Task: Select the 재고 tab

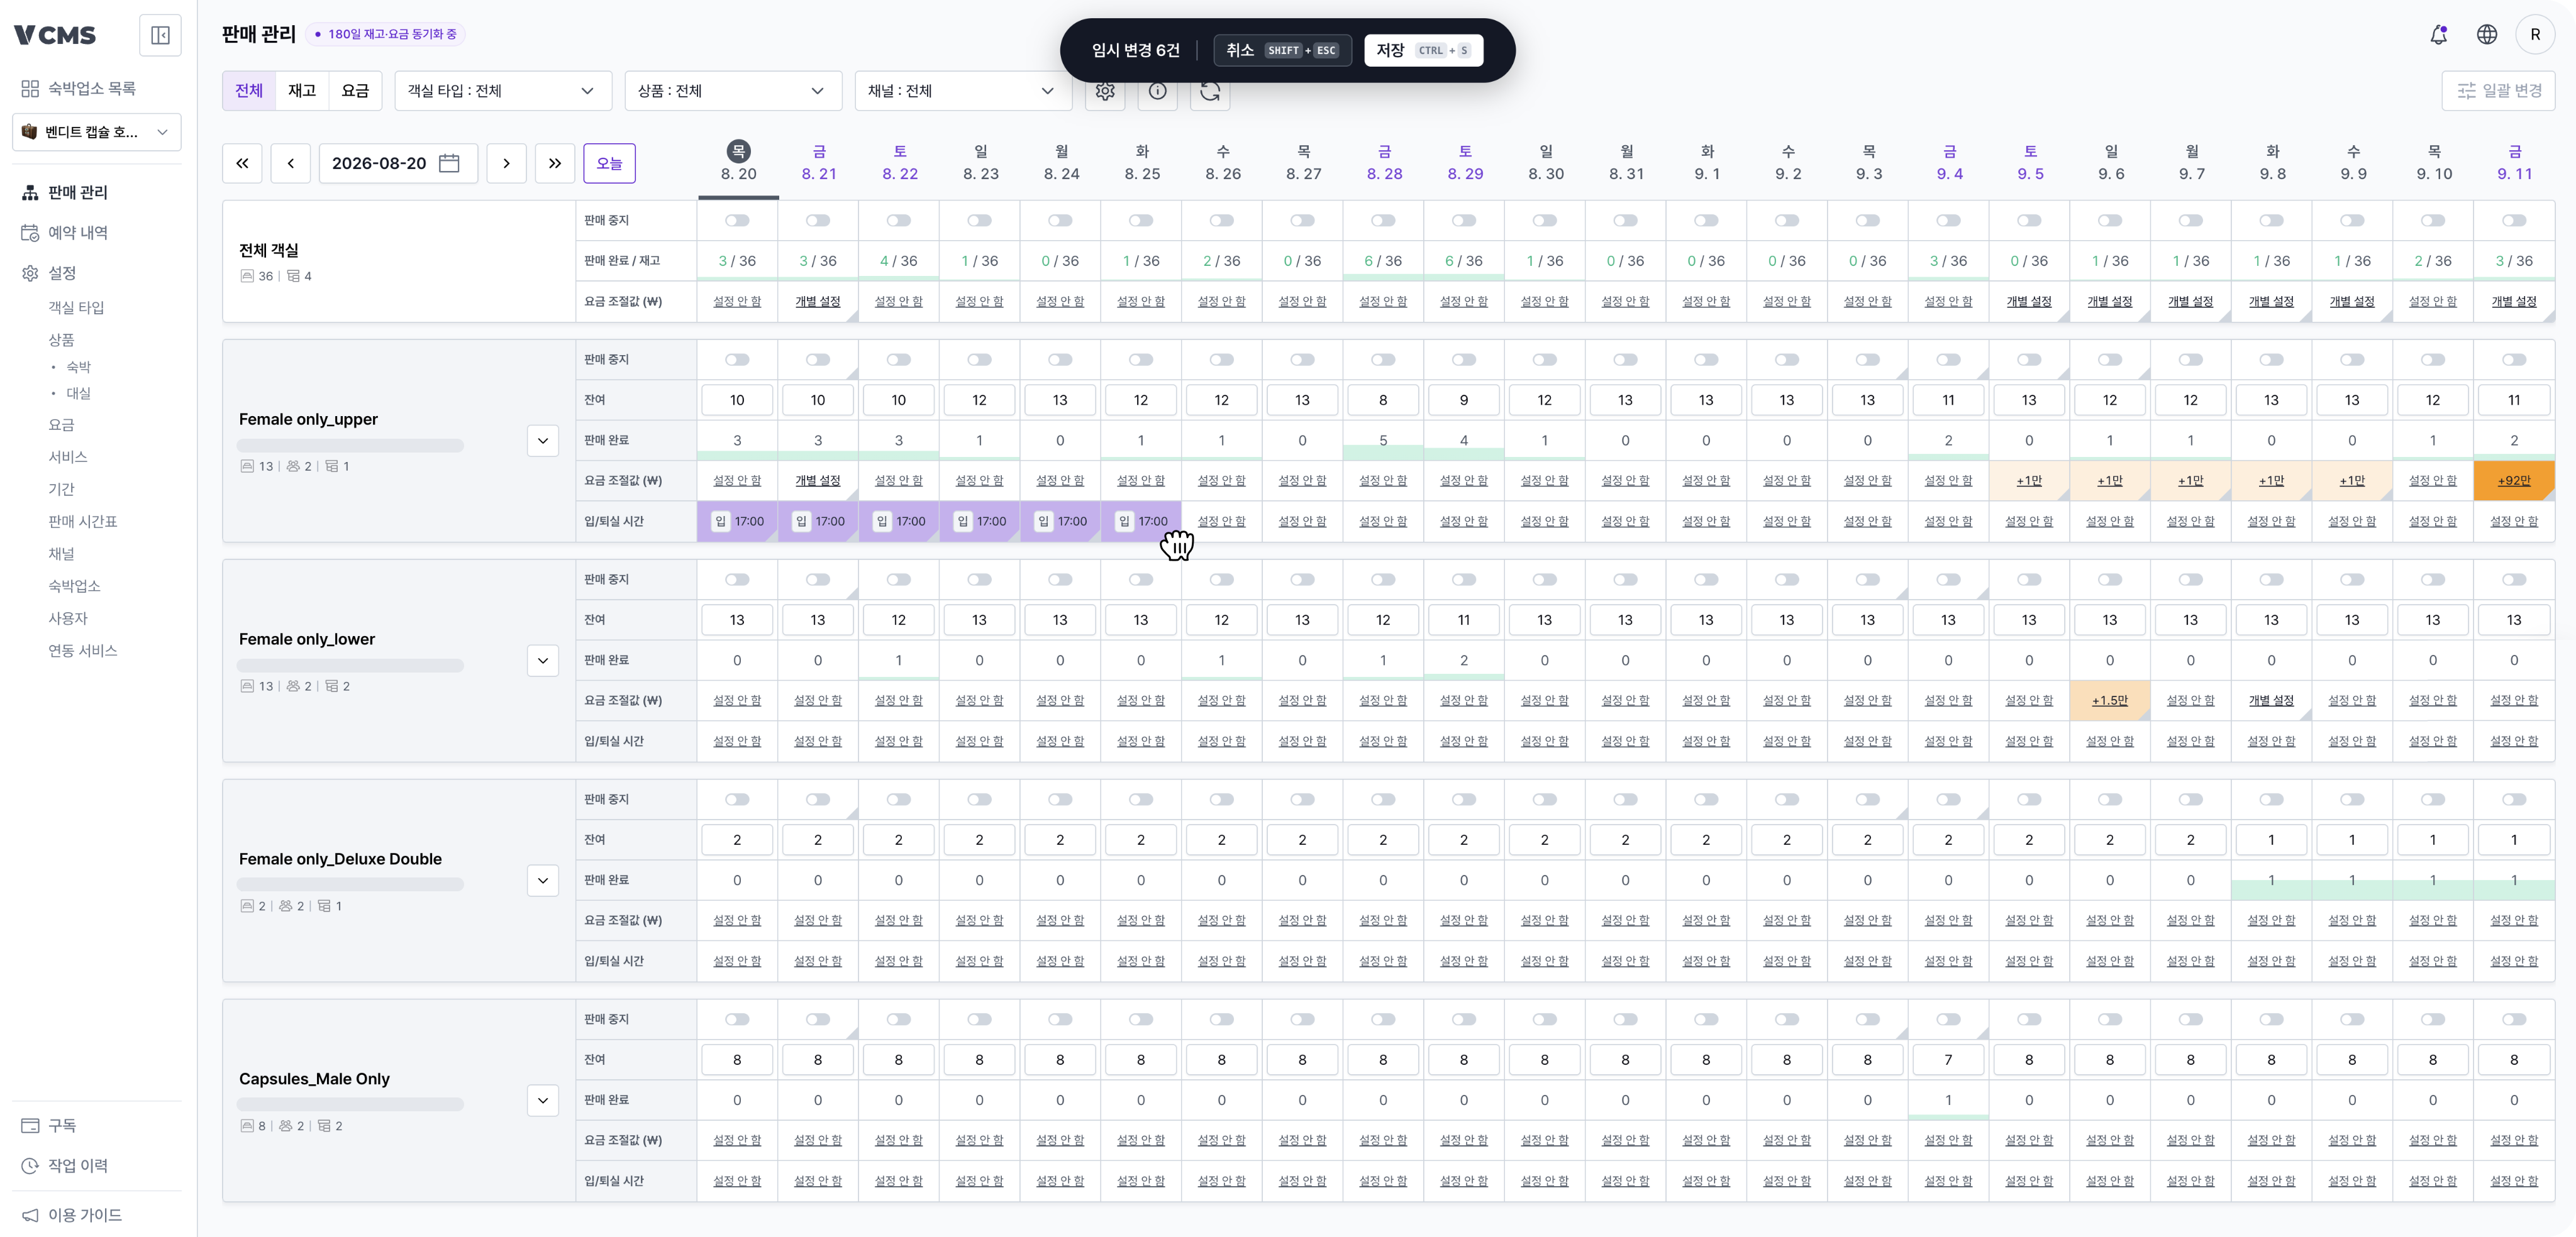Action: (x=302, y=91)
